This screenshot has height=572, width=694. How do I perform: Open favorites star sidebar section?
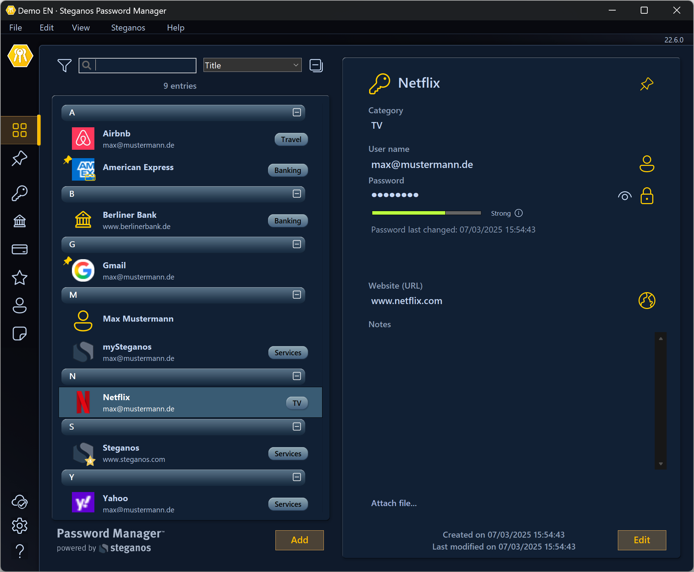coord(20,278)
